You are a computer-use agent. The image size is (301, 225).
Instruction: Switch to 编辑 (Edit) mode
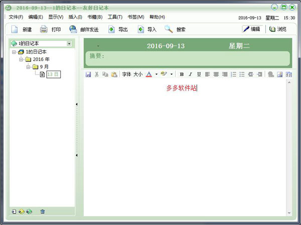pyautogui.click(x=252, y=29)
